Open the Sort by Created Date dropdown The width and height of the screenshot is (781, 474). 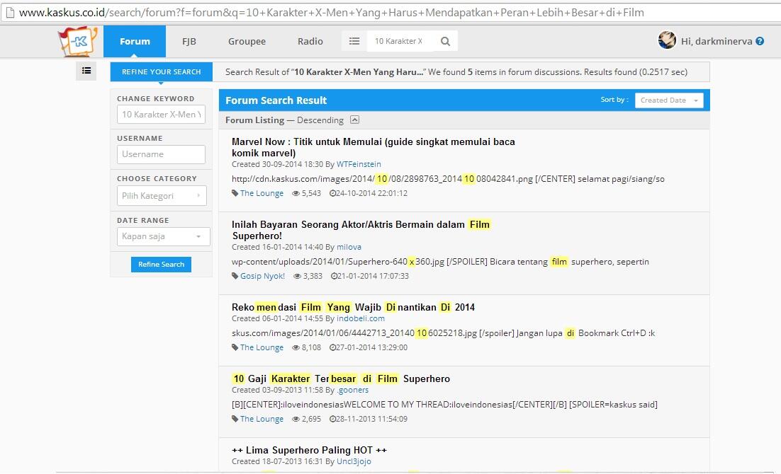[x=669, y=100]
